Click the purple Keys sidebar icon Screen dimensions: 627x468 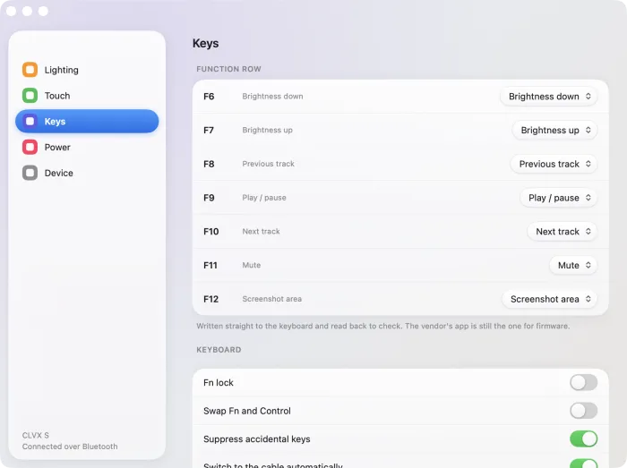coord(30,121)
